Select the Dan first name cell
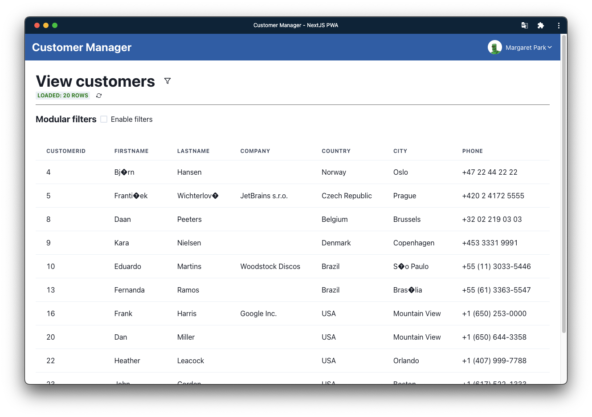This screenshot has height=417, width=592. [121, 337]
